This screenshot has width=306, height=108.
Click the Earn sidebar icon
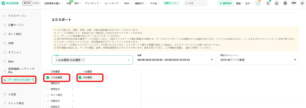pos(5,61)
